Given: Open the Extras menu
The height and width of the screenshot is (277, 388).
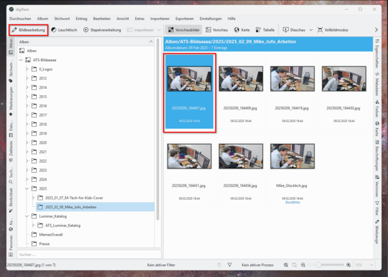Looking at the screenshot, I should [140, 19].
